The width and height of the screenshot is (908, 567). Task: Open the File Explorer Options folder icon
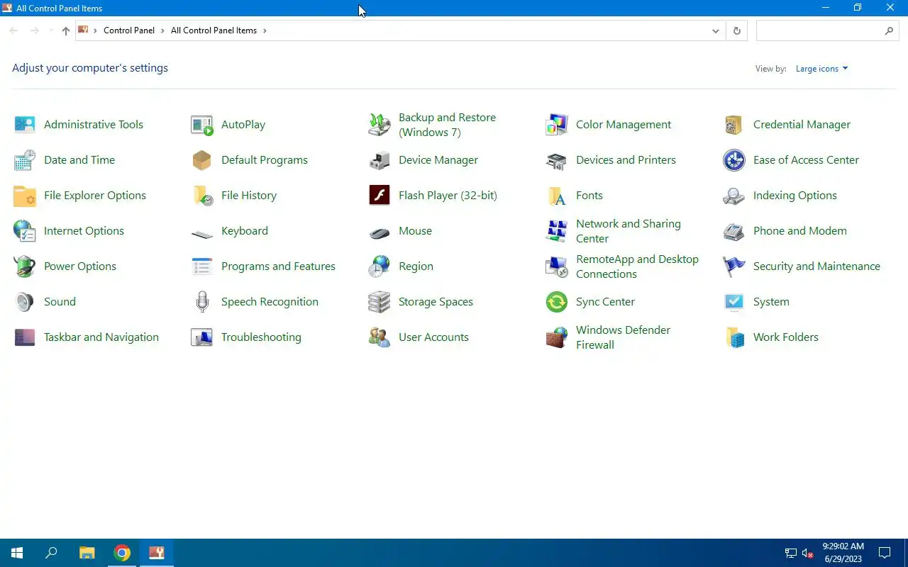pyautogui.click(x=25, y=196)
